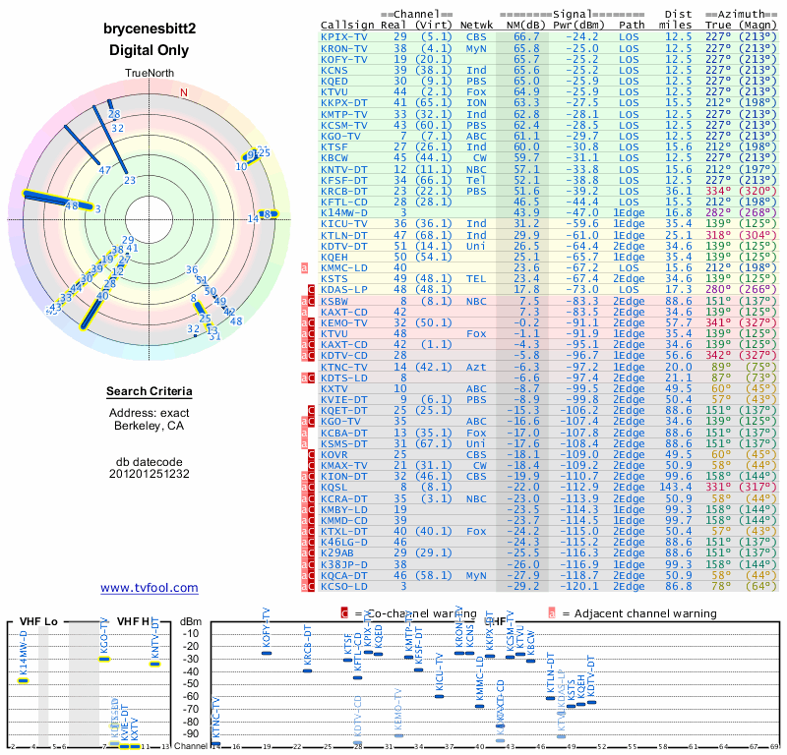Click the 66.7 NM(dB) value for KPIX-TV
This screenshot has width=787, height=755.
coord(526,36)
